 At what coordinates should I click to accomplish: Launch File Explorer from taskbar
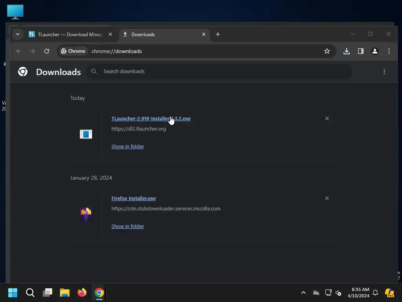[65, 293]
